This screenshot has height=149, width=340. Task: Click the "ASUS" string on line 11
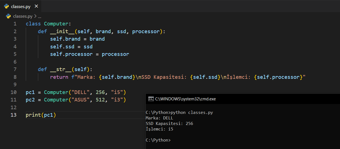80,100
